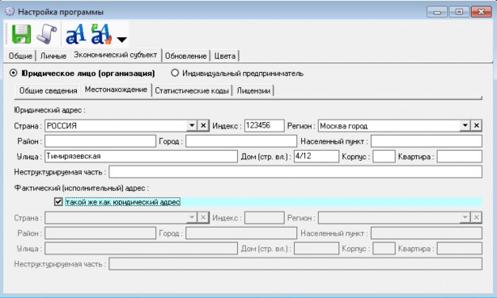This screenshot has height=298, width=497.
Task: Click the aA font reset icon with flame
Action: [101, 34]
